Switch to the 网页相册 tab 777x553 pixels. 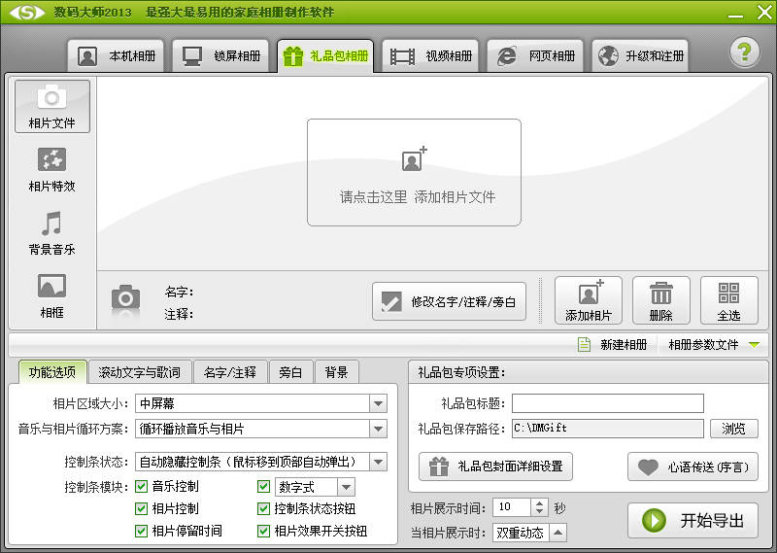(535, 55)
